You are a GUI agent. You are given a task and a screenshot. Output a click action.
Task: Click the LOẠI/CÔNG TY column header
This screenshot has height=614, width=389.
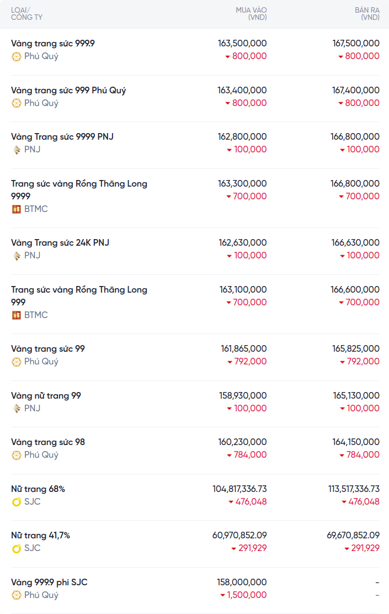[26, 14]
